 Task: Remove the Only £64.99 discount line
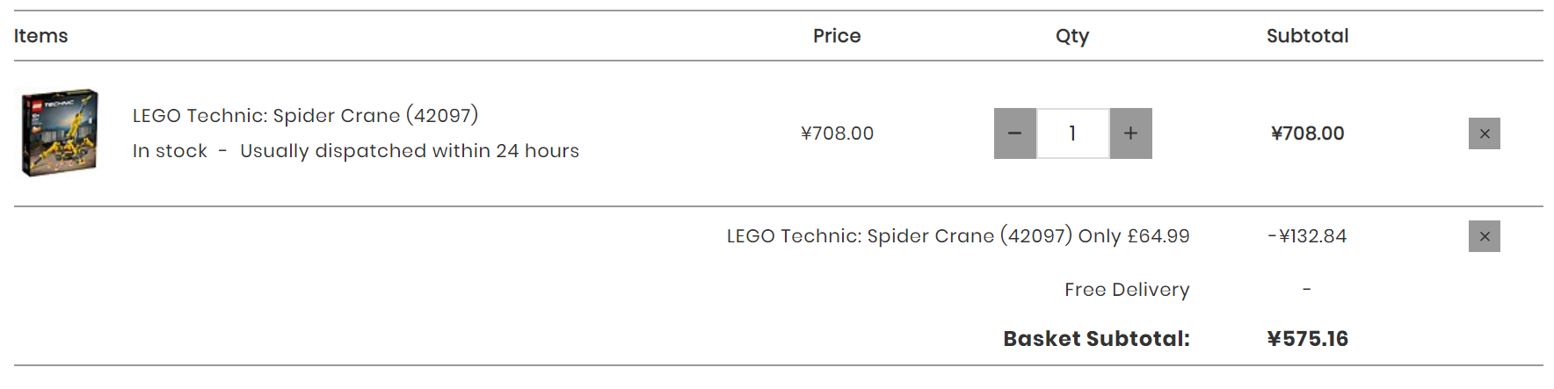click(1484, 236)
